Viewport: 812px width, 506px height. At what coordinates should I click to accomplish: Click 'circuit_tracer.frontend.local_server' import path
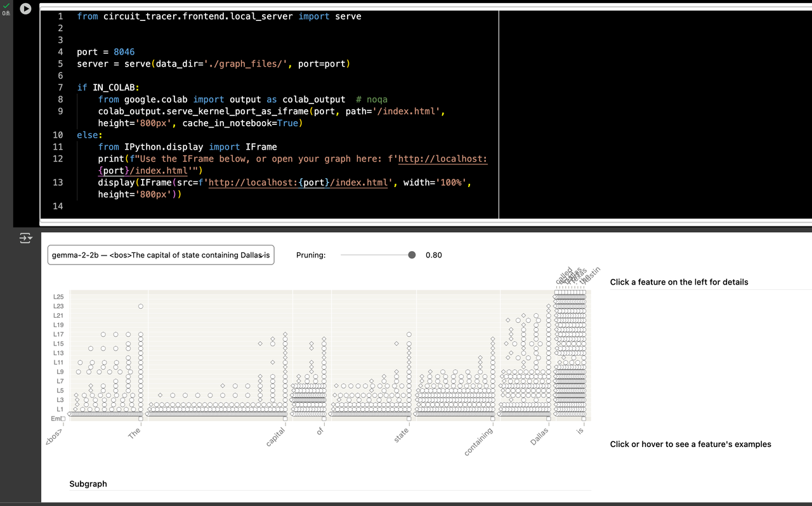click(x=199, y=16)
